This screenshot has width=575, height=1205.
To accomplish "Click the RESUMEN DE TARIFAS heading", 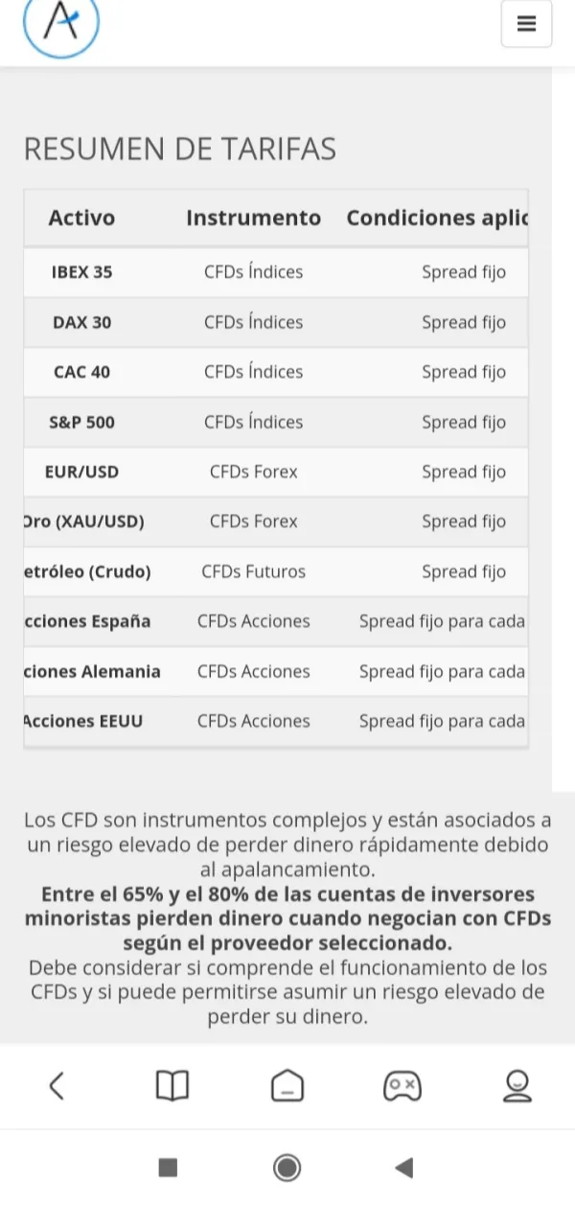I will (180, 150).
